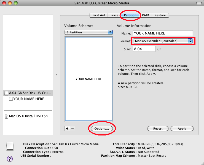Click Connection Bus USB value
The width and height of the screenshot is (204, 165).
click(x=55, y=148)
